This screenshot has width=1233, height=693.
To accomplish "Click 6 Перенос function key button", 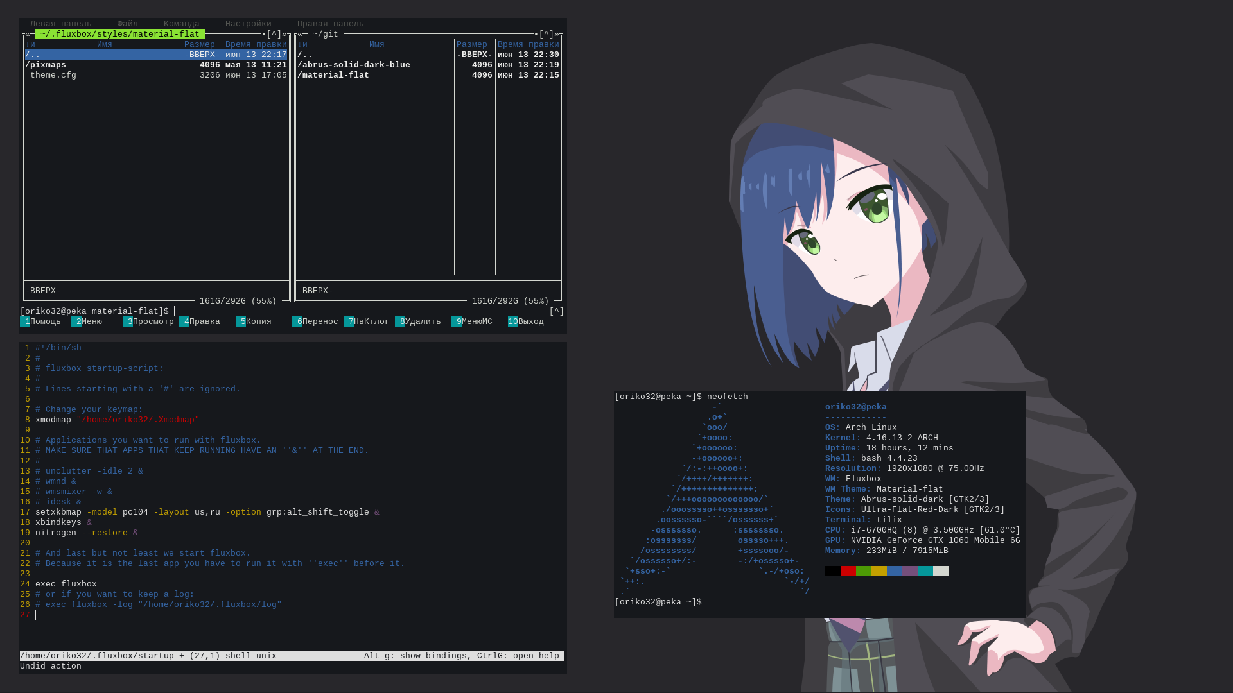I will [315, 321].
